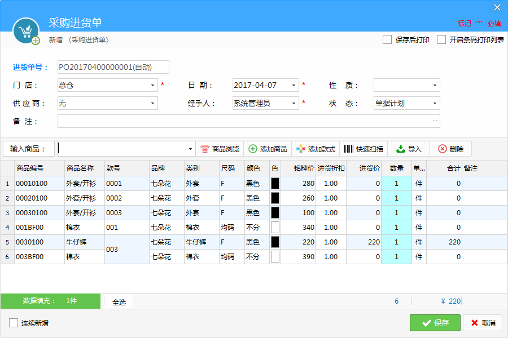Click the 类别 column header

tap(202, 168)
